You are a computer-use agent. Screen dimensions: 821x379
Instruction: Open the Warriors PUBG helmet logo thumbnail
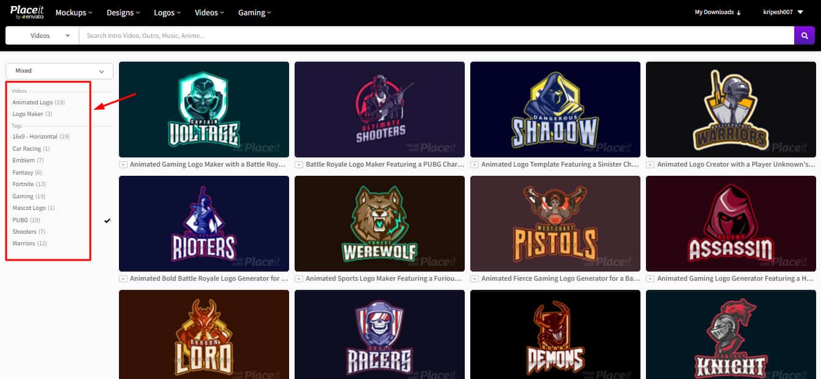pos(731,109)
